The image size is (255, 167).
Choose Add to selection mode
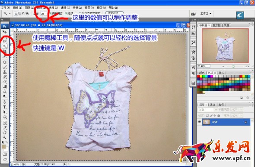(x=19, y=14)
